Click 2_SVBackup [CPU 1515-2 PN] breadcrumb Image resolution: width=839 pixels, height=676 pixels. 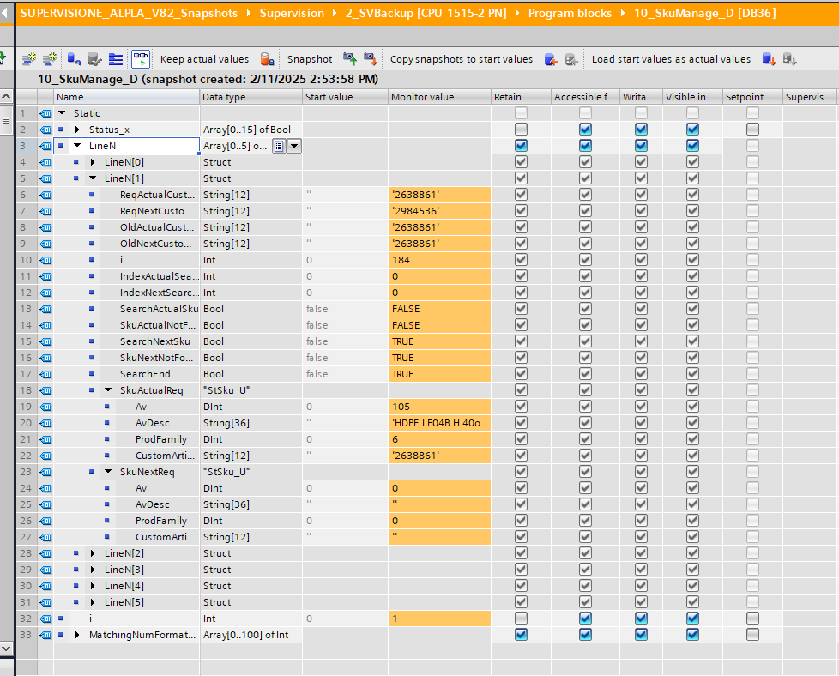(426, 13)
